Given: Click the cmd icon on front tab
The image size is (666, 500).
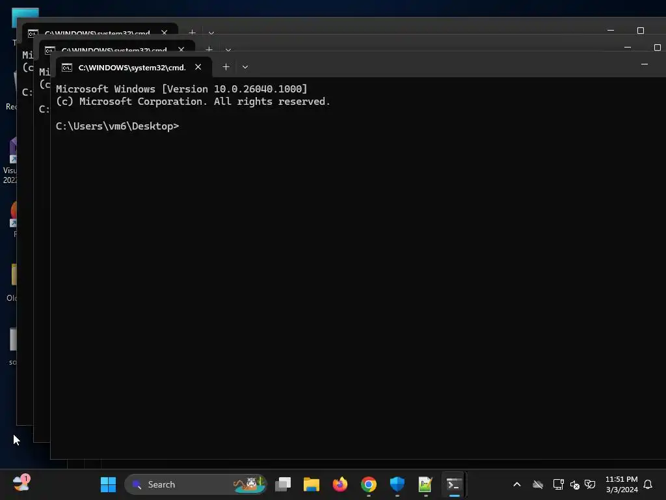Looking at the screenshot, I should click(x=67, y=68).
